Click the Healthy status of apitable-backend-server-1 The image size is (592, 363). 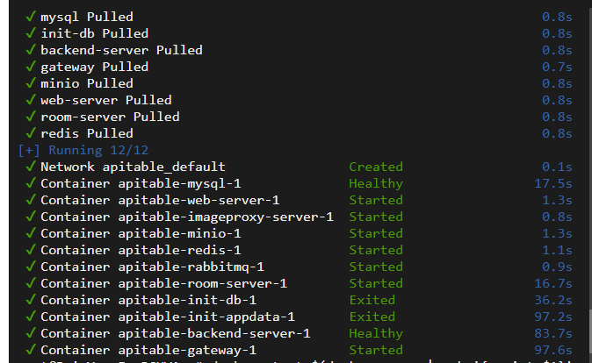[376, 333]
